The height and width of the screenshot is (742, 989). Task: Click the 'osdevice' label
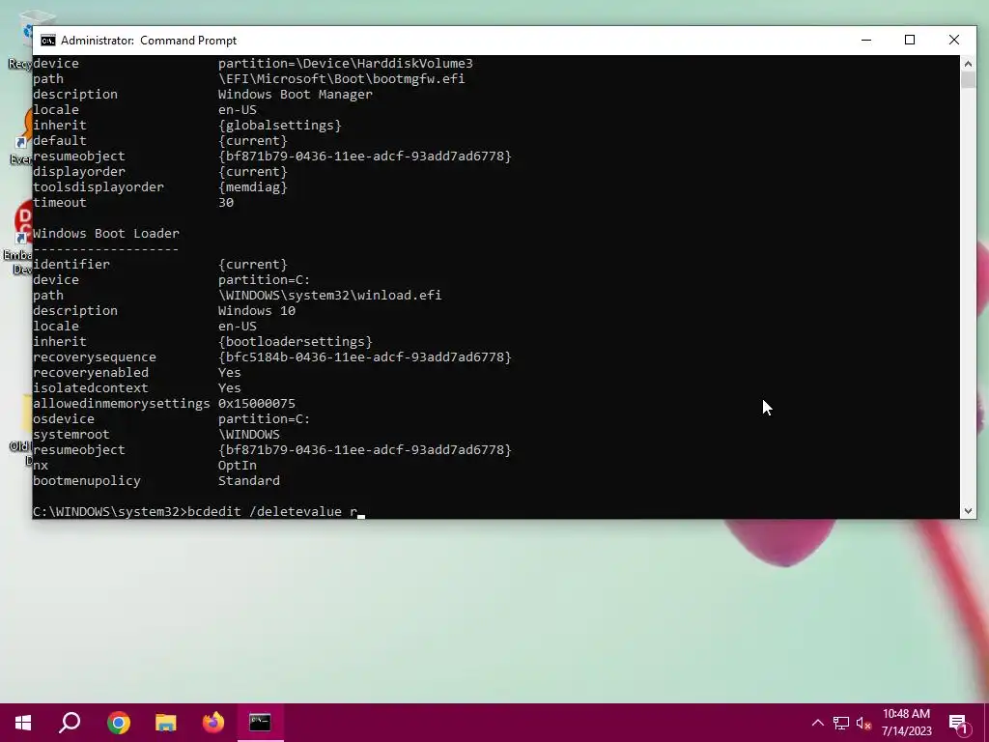tap(64, 419)
